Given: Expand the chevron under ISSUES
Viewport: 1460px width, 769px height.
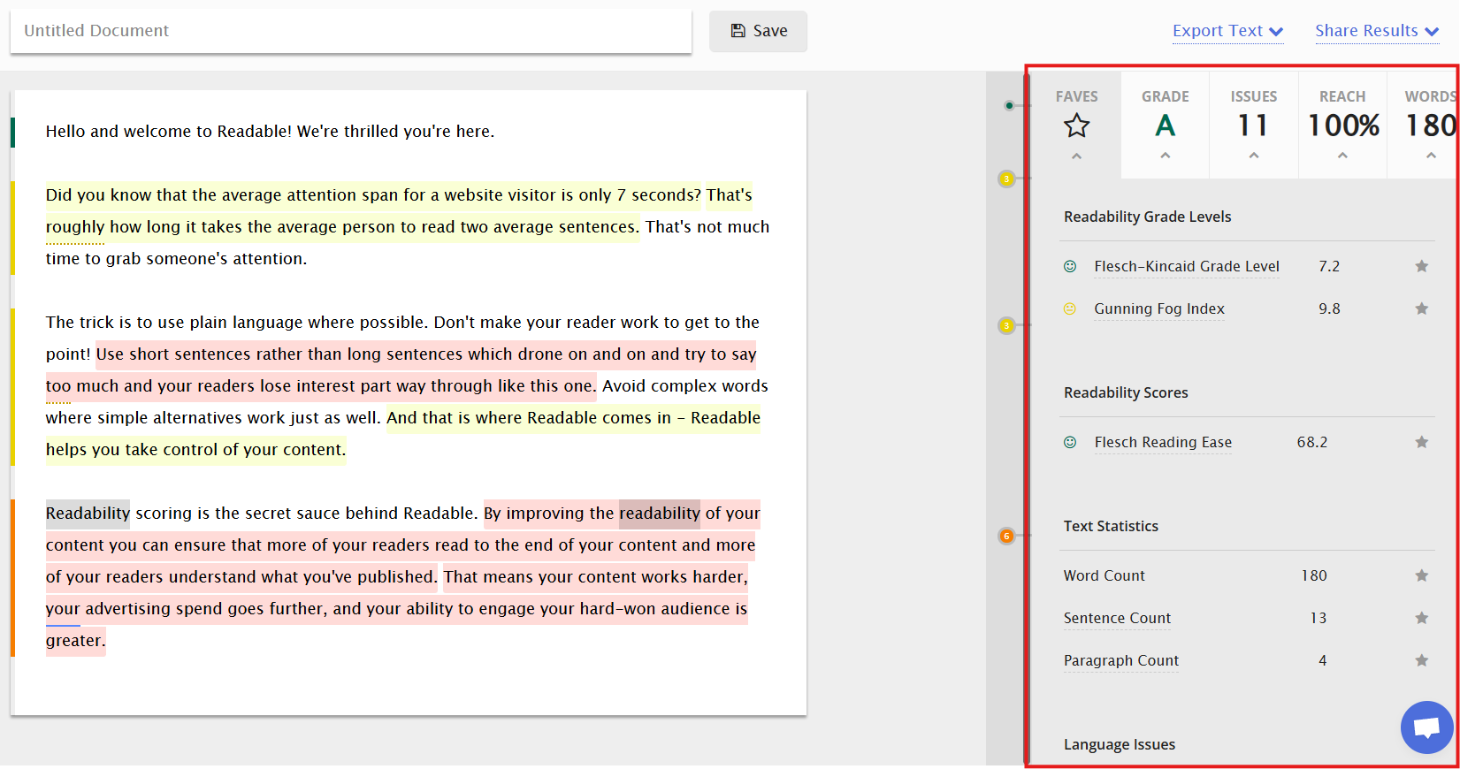Looking at the screenshot, I should point(1254,156).
